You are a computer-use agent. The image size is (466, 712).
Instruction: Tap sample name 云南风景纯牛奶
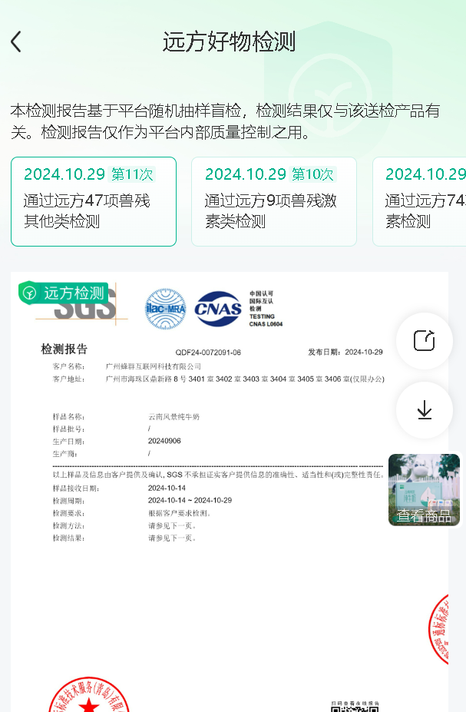(174, 416)
